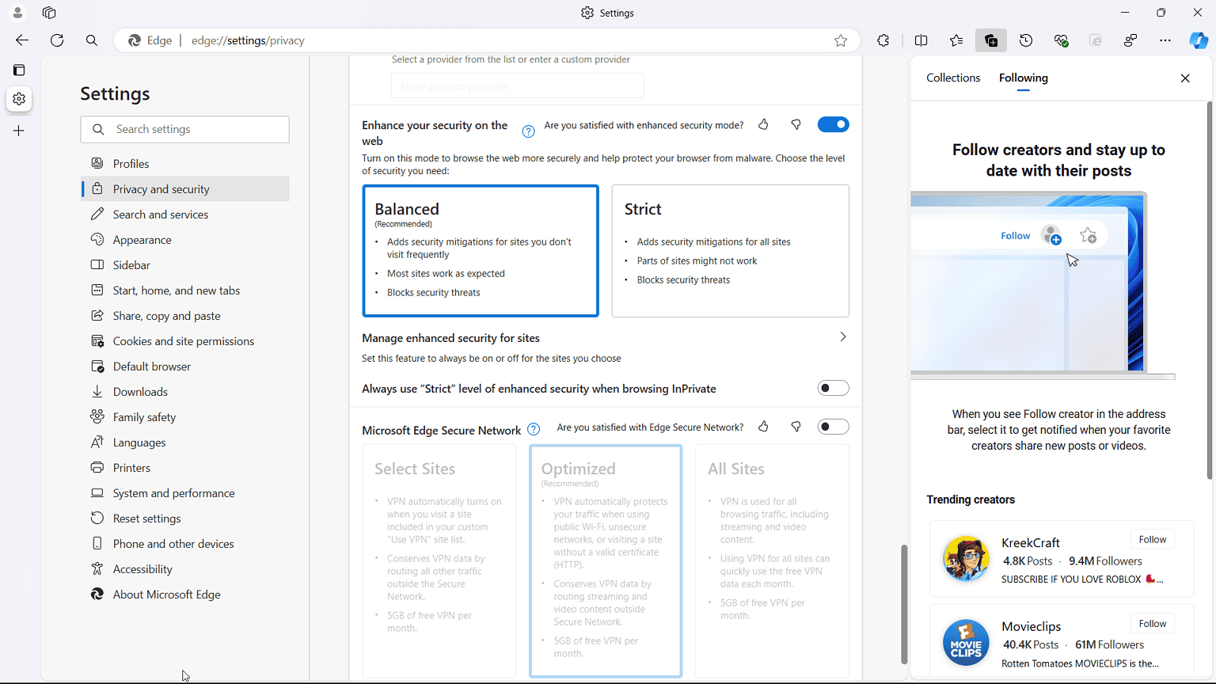Follow the Movieclips creator

point(1153,624)
